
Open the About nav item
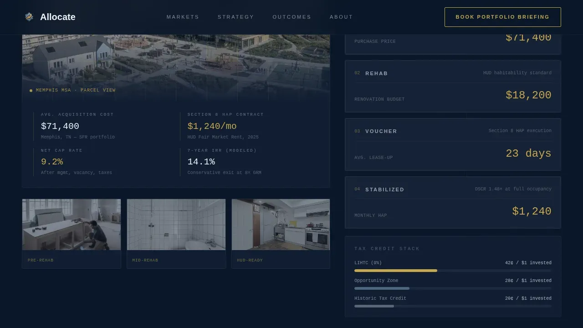(341, 17)
